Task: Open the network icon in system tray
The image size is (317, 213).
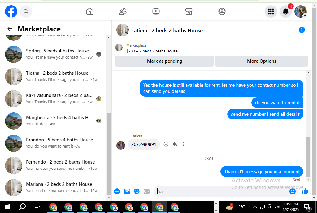Action: tap(262, 207)
